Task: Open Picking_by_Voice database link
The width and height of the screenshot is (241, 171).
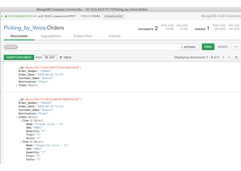Action: (25, 28)
